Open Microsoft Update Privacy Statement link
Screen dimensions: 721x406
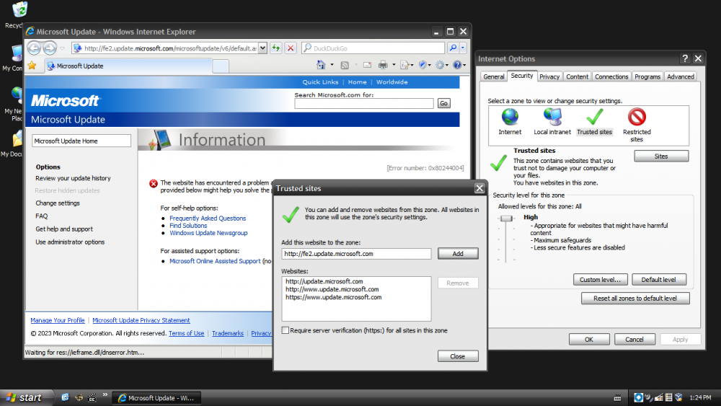(141, 320)
